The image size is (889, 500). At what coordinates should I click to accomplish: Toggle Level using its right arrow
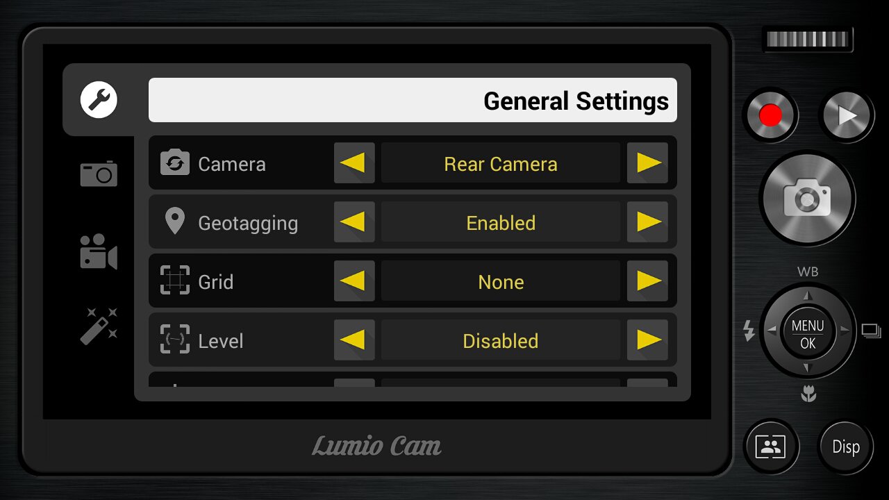pyautogui.click(x=647, y=340)
